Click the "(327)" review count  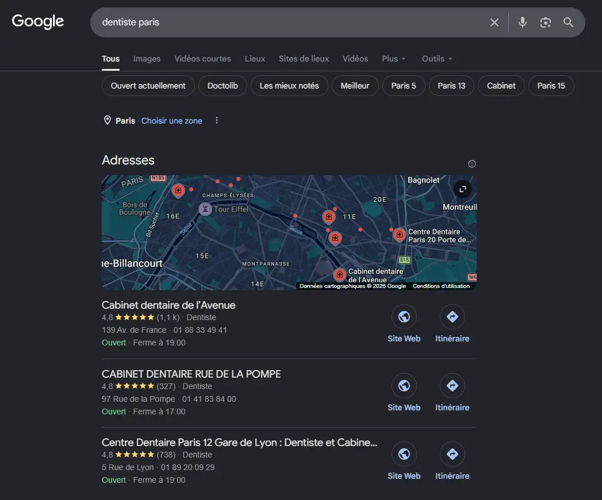tap(166, 386)
